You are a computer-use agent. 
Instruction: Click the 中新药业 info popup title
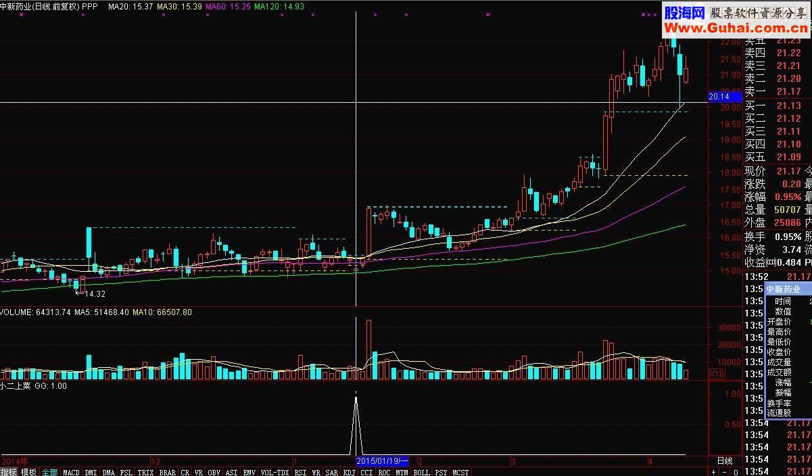pos(783,289)
